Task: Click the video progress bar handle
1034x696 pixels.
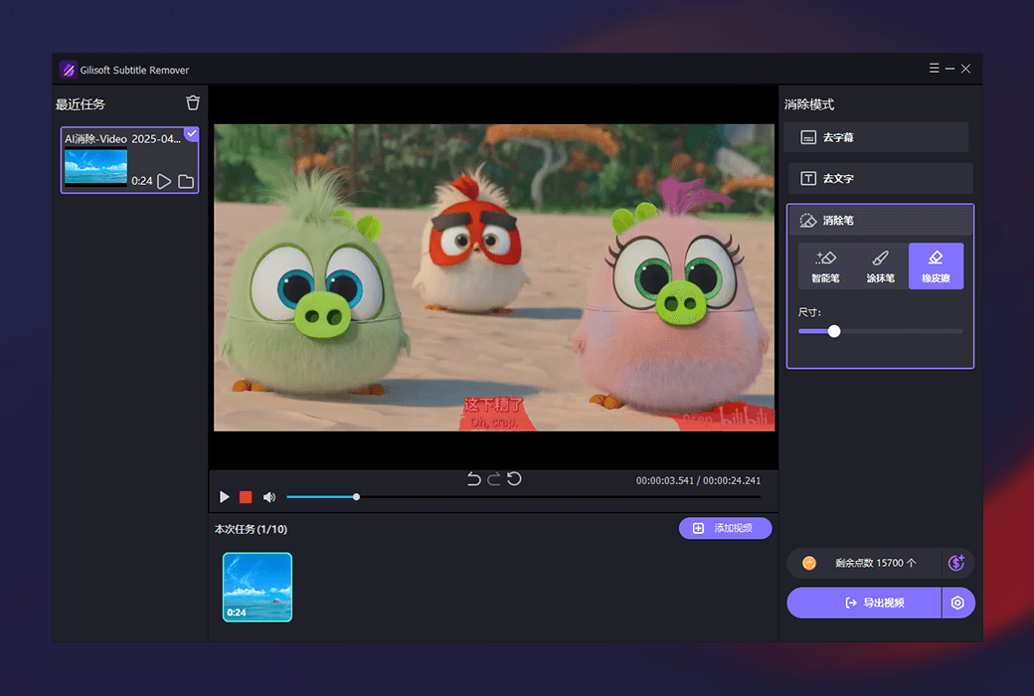Action: [x=356, y=497]
